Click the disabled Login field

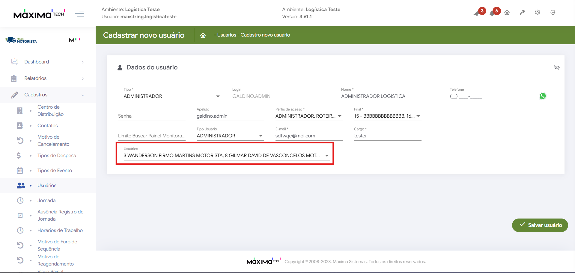(x=281, y=96)
